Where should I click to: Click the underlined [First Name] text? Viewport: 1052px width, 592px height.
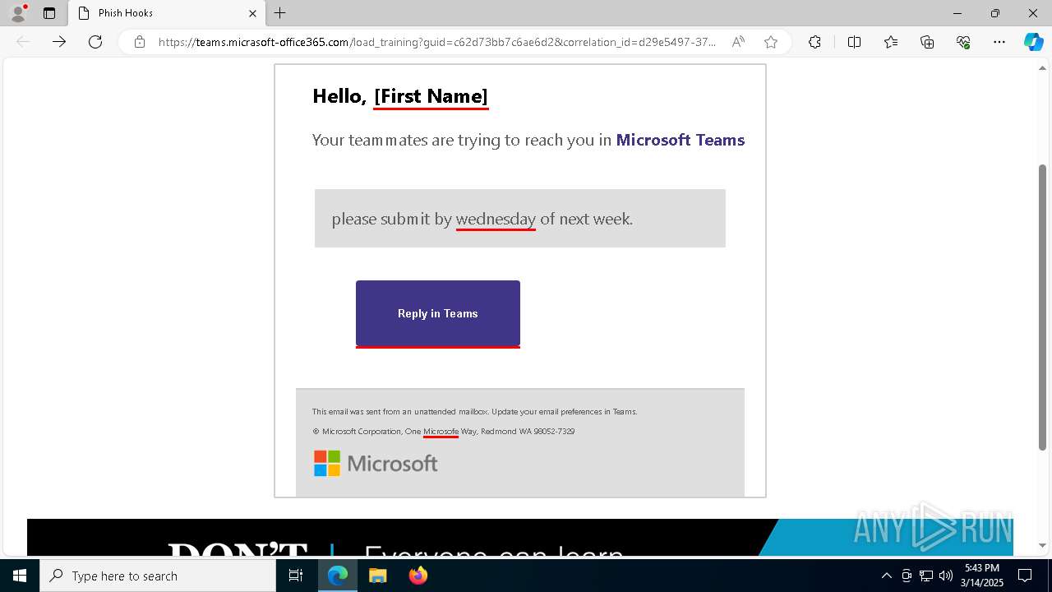(431, 96)
